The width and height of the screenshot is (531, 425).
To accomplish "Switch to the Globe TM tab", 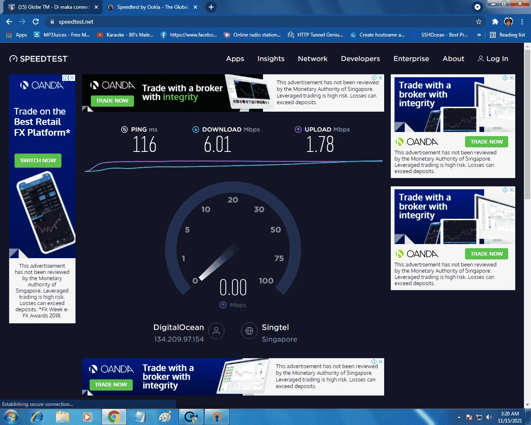I will [x=53, y=7].
